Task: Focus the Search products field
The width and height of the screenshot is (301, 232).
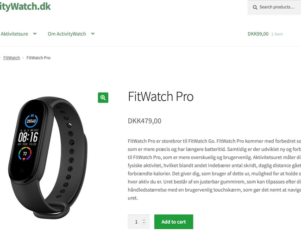Action: [x=274, y=7]
